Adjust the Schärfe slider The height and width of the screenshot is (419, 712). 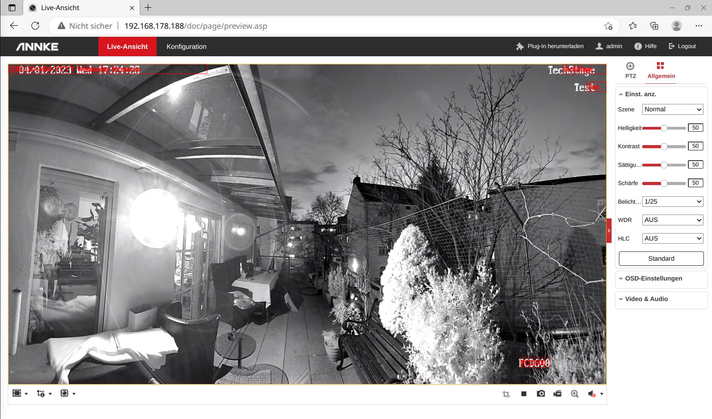point(664,183)
